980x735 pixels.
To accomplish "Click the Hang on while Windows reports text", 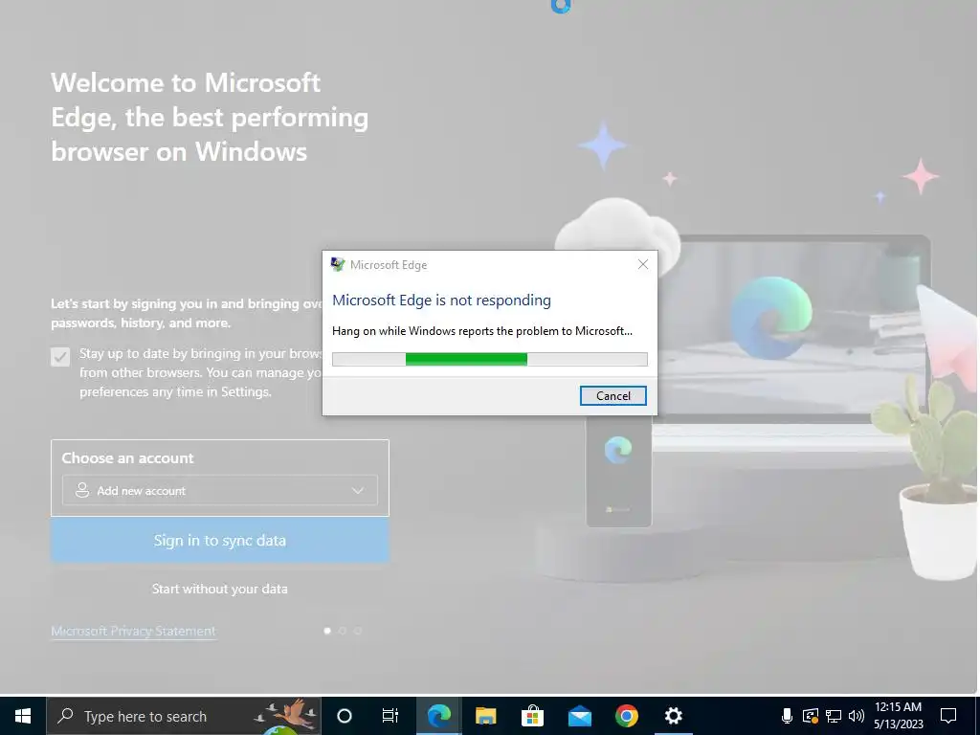I will pos(482,331).
